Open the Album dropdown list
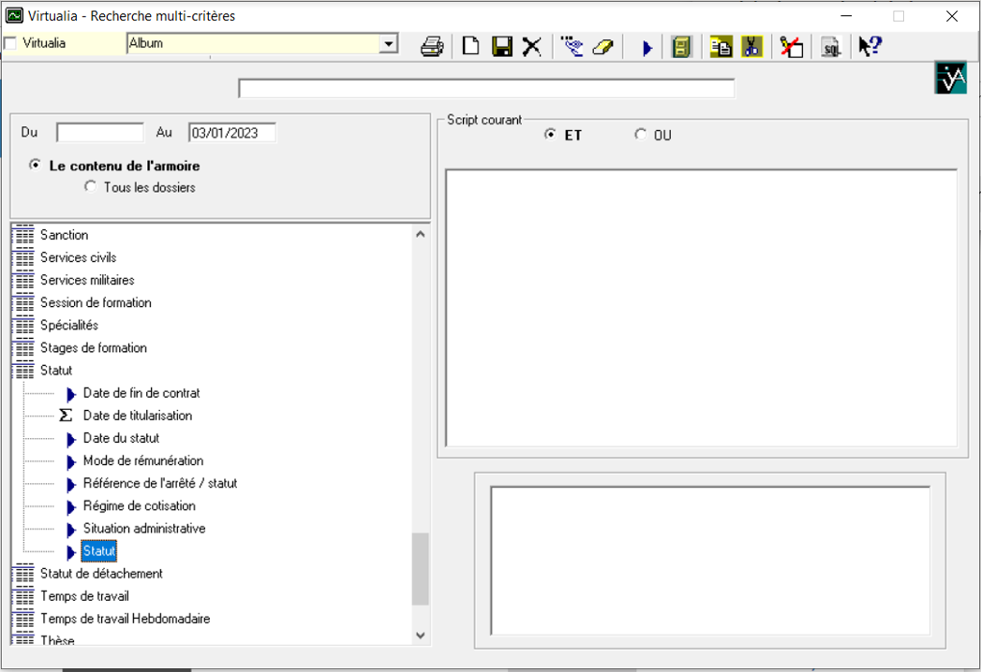 (389, 44)
